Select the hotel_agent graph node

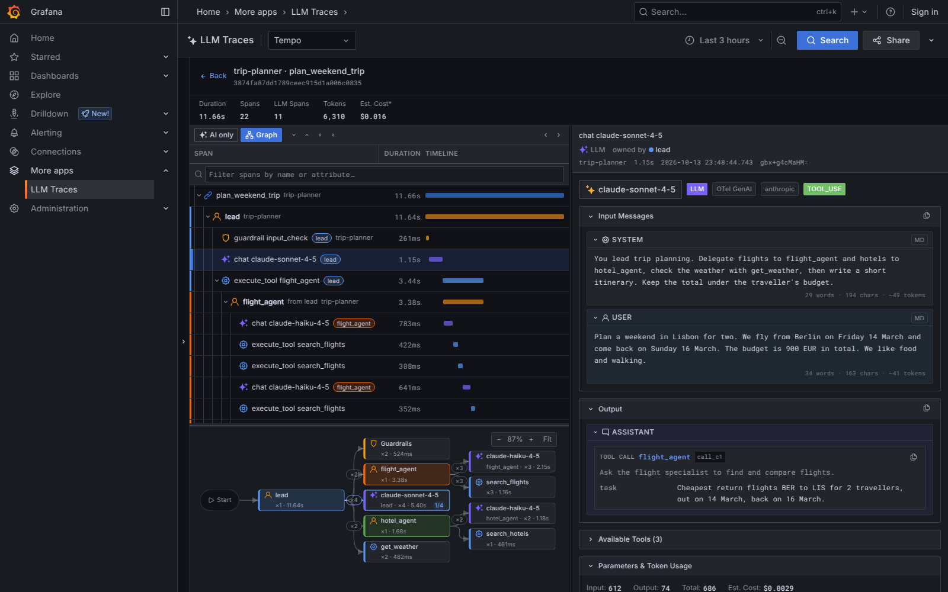click(x=406, y=526)
